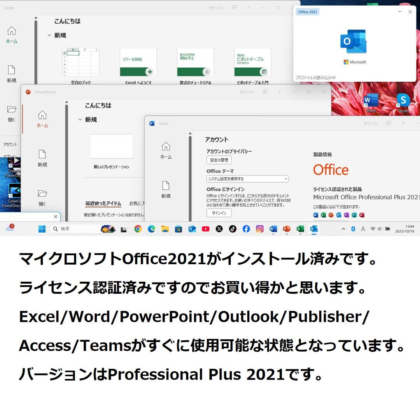Select the 空白のブック blank workbook template

[80, 66]
